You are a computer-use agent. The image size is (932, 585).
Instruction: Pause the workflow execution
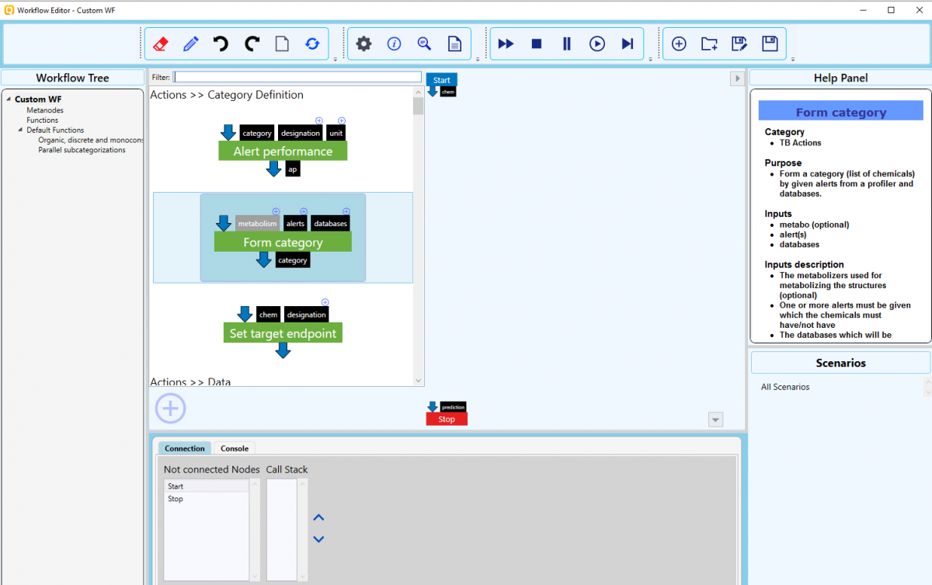pyautogui.click(x=567, y=44)
